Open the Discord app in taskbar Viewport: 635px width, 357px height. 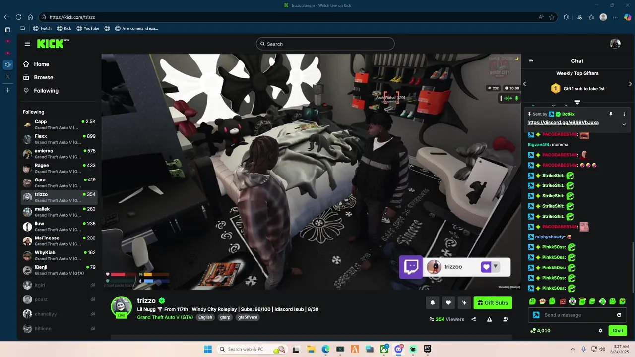click(x=398, y=349)
